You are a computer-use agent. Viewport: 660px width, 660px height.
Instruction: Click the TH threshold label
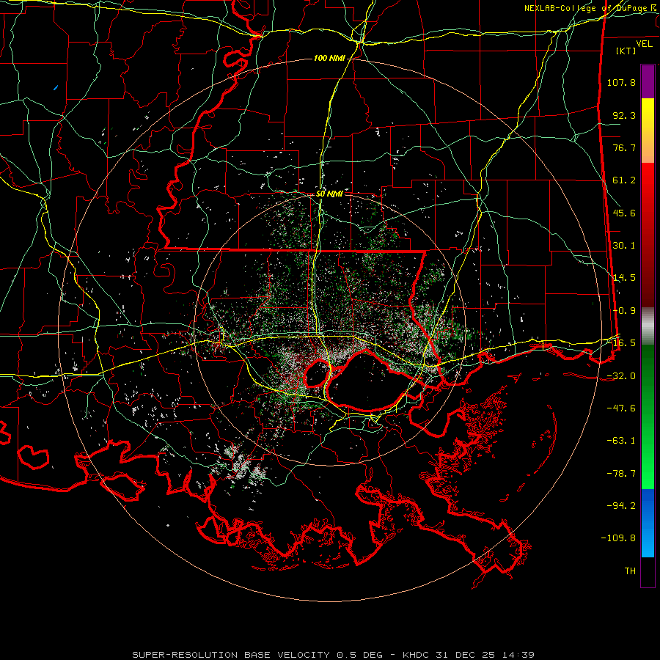tap(630, 571)
